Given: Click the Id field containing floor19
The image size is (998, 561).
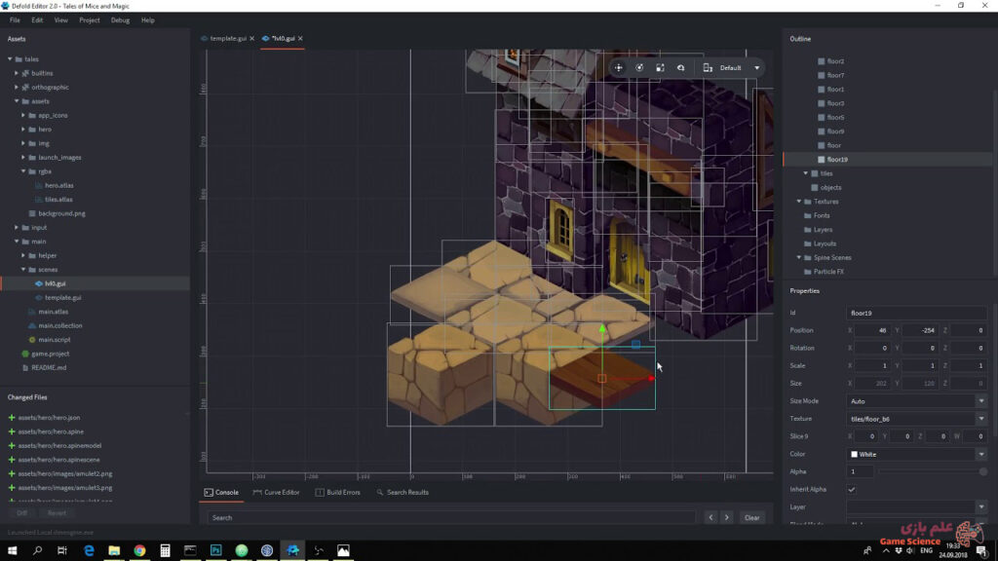Looking at the screenshot, I should [x=916, y=313].
